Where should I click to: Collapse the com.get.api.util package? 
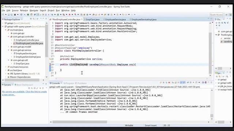pyautogui.click(x=8, y=60)
